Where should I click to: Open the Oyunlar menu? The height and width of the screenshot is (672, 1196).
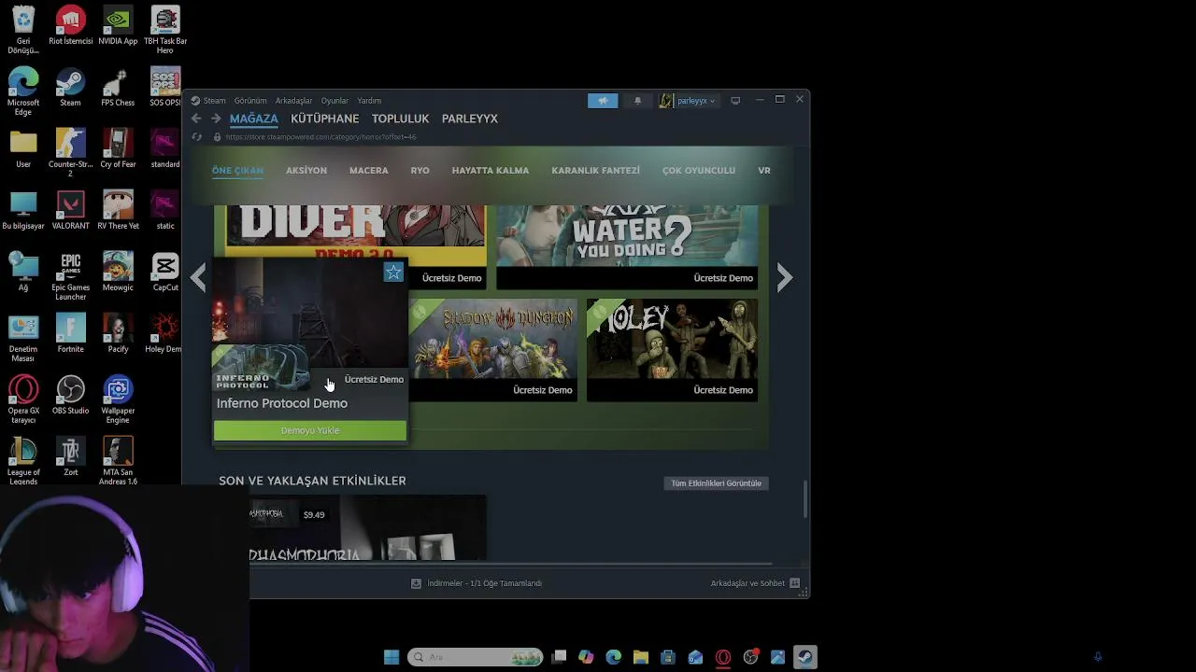click(x=335, y=101)
